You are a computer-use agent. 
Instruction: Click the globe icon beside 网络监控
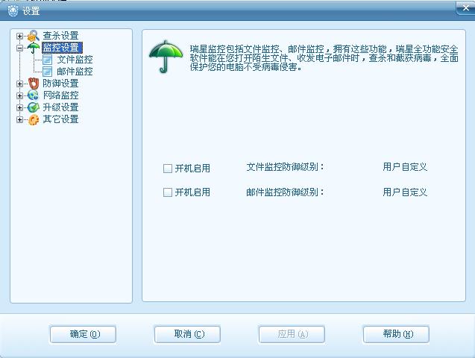point(33,95)
